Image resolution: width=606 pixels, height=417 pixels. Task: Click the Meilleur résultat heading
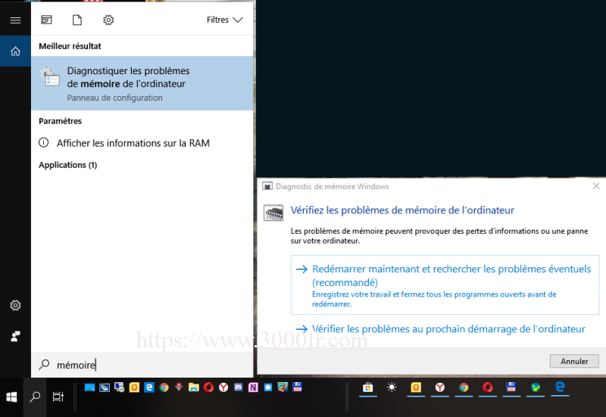[70, 46]
